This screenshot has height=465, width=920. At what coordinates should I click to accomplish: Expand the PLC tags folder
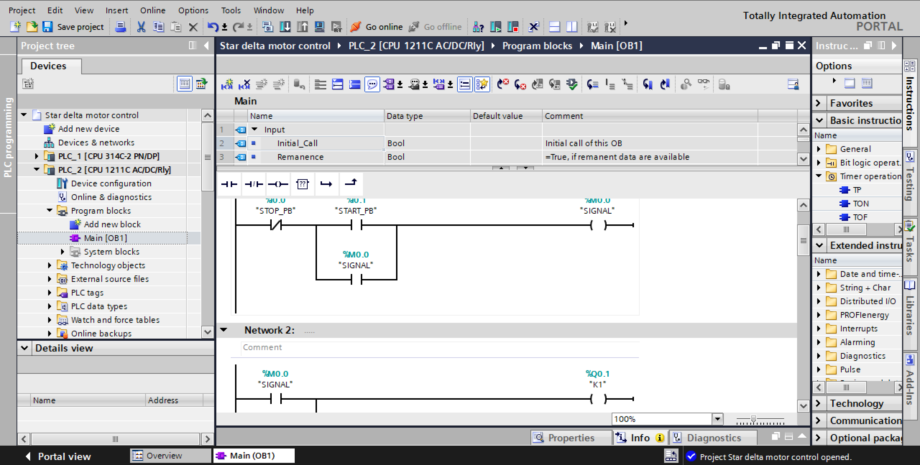[50, 293]
